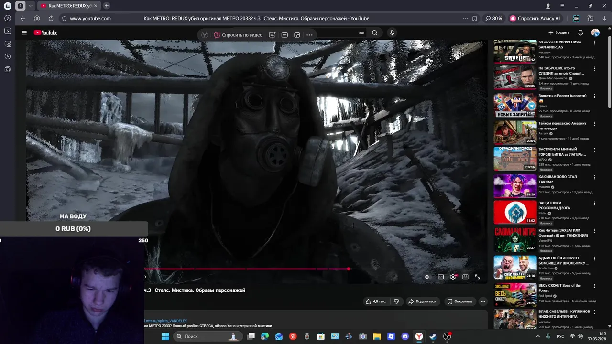This screenshot has height=344, width=612.
Task: Select the Как METRO: REDUX browser tab
Action: 68,6
